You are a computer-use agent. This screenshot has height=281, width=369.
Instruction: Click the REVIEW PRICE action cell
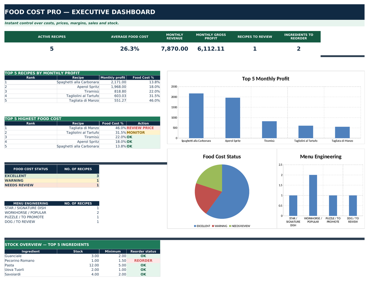143,128
